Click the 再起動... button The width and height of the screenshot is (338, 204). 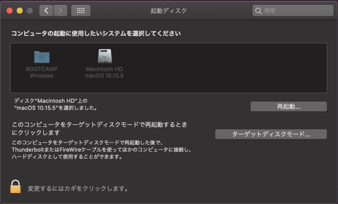[289, 106]
